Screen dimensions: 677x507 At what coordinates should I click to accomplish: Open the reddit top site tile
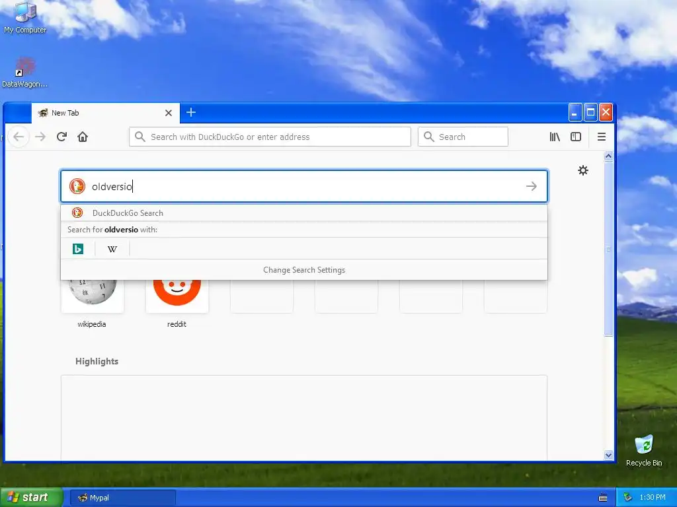pyautogui.click(x=177, y=296)
